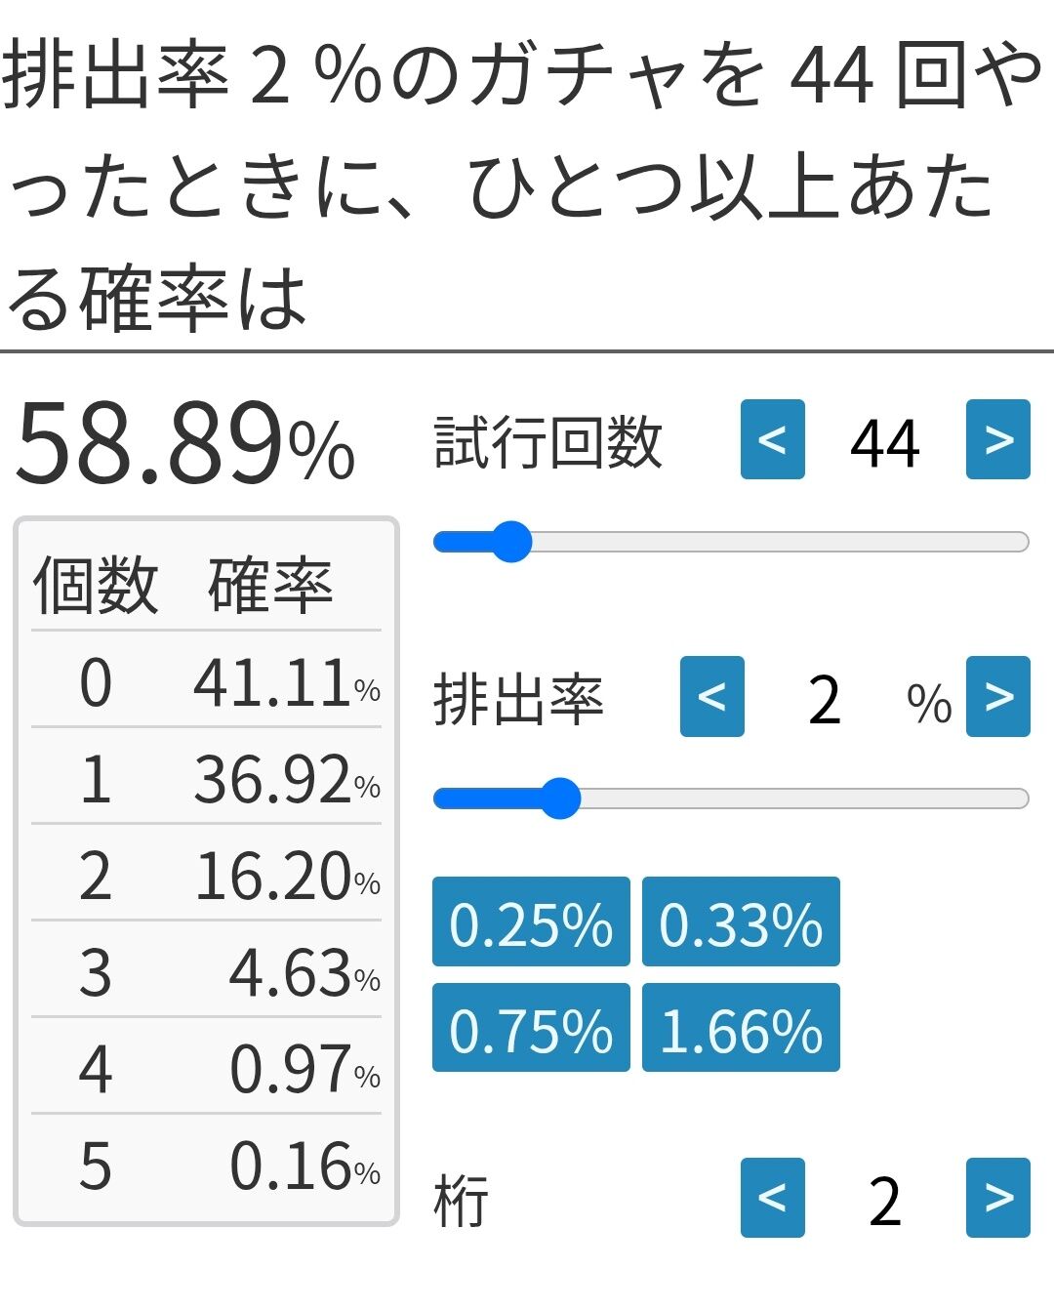The width and height of the screenshot is (1054, 1310).
Task: Click the 試行回数 slider handle
Action: tap(510, 542)
